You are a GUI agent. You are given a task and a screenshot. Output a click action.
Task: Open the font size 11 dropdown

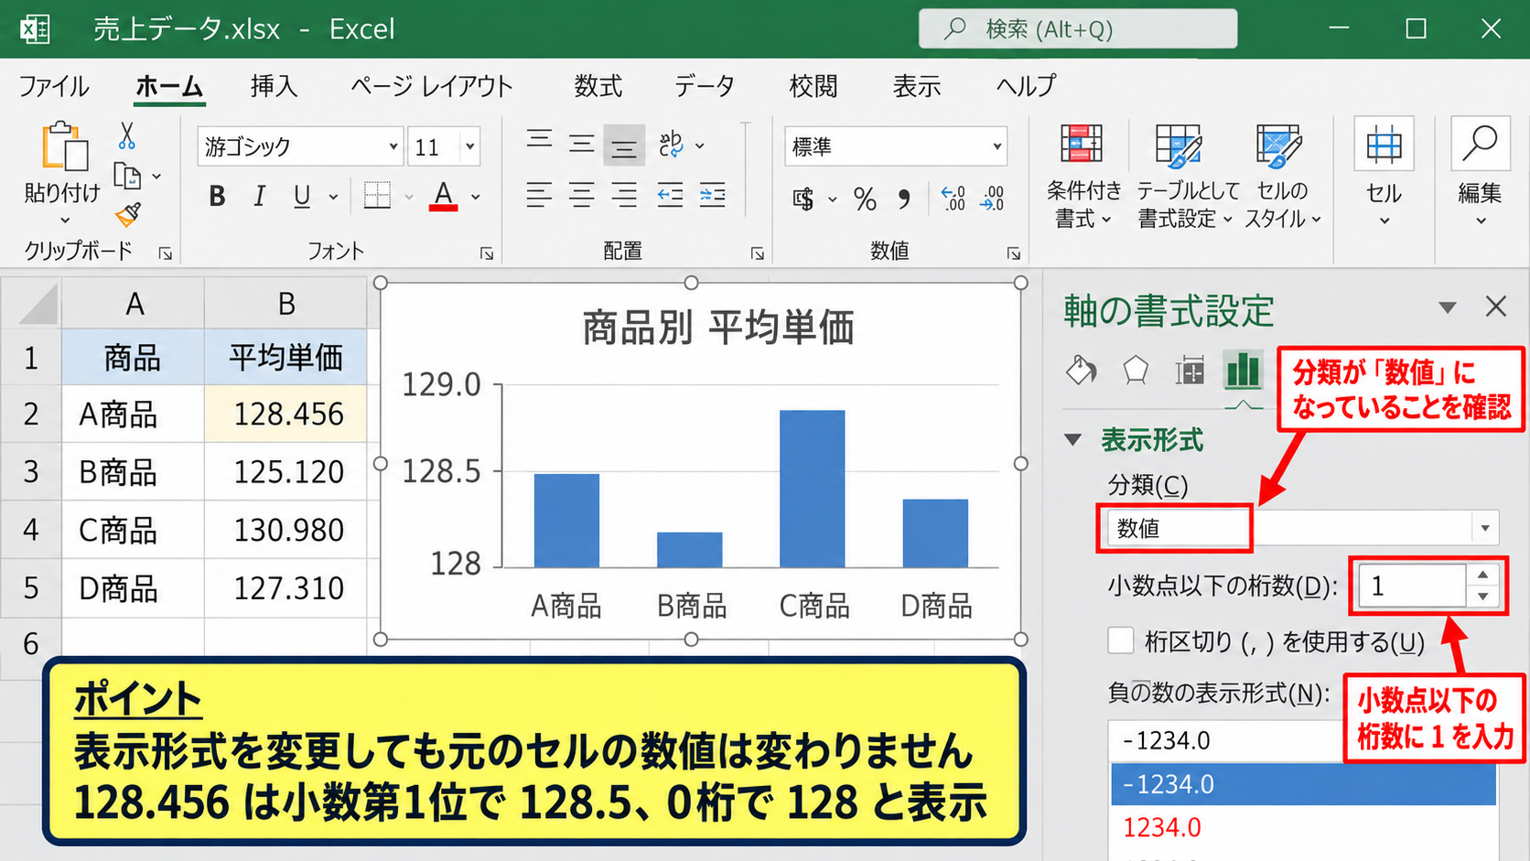pyautogui.click(x=470, y=146)
